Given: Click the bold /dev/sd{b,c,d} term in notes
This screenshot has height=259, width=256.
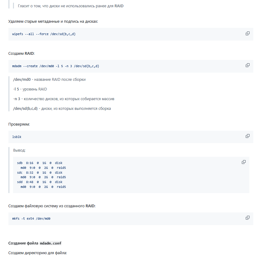Looking at the screenshot, I should 25,109.
